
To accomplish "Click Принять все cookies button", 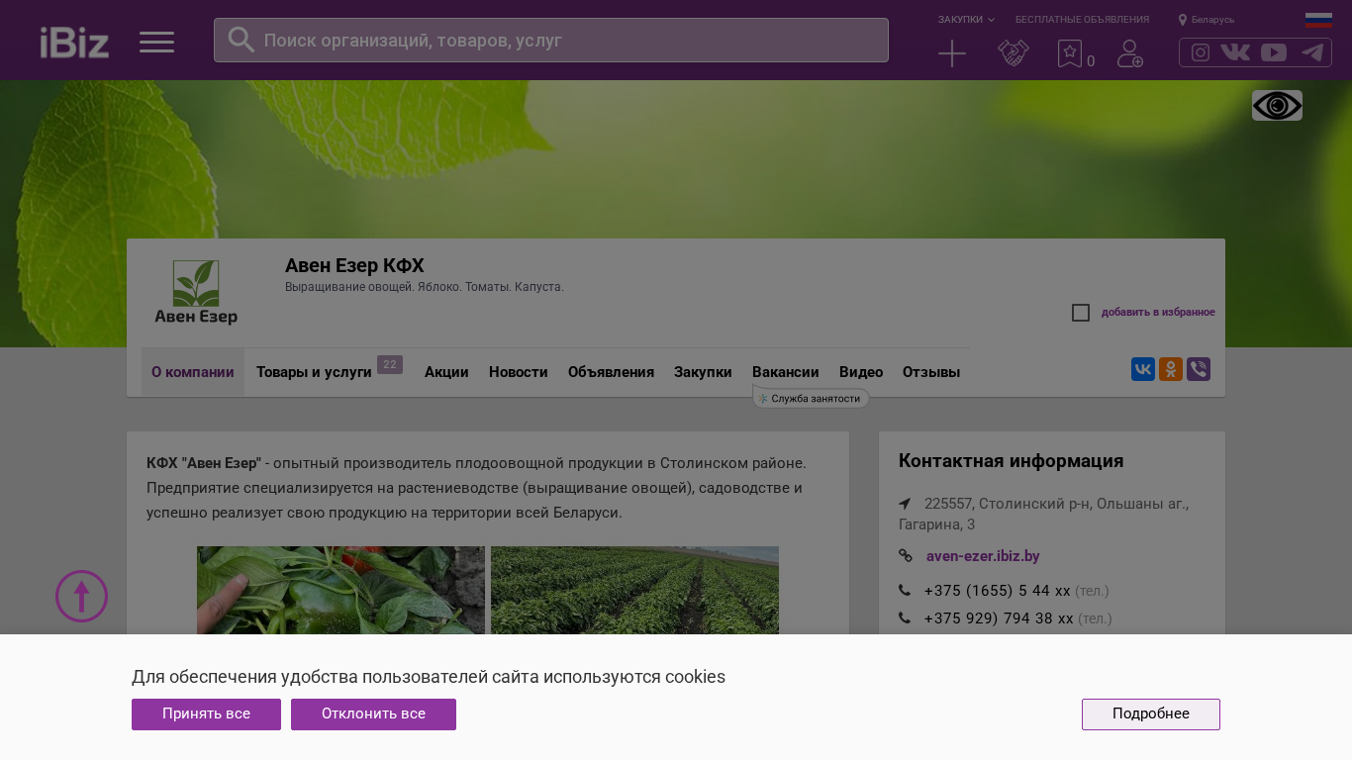I will pyautogui.click(x=206, y=714).
